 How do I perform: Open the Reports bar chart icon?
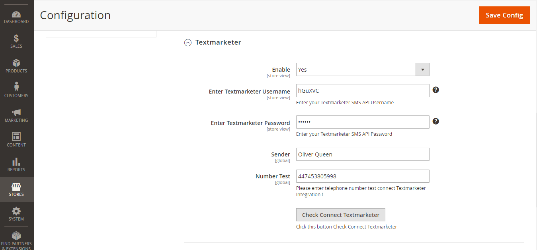click(x=16, y=162)
